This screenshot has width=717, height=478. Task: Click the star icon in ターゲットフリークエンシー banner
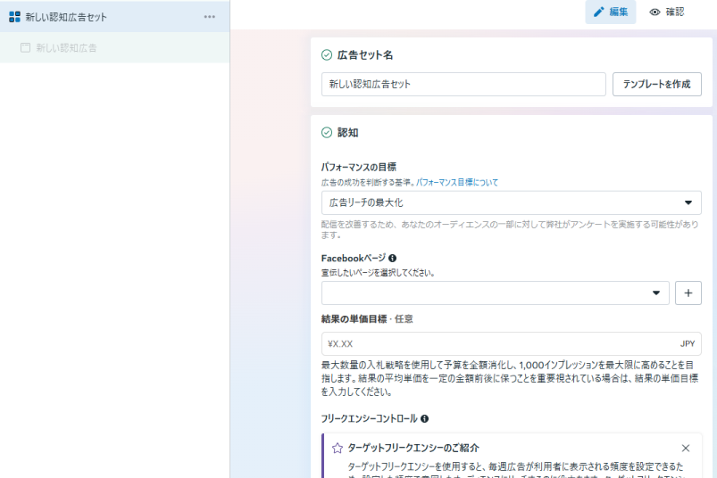(337, 448)
